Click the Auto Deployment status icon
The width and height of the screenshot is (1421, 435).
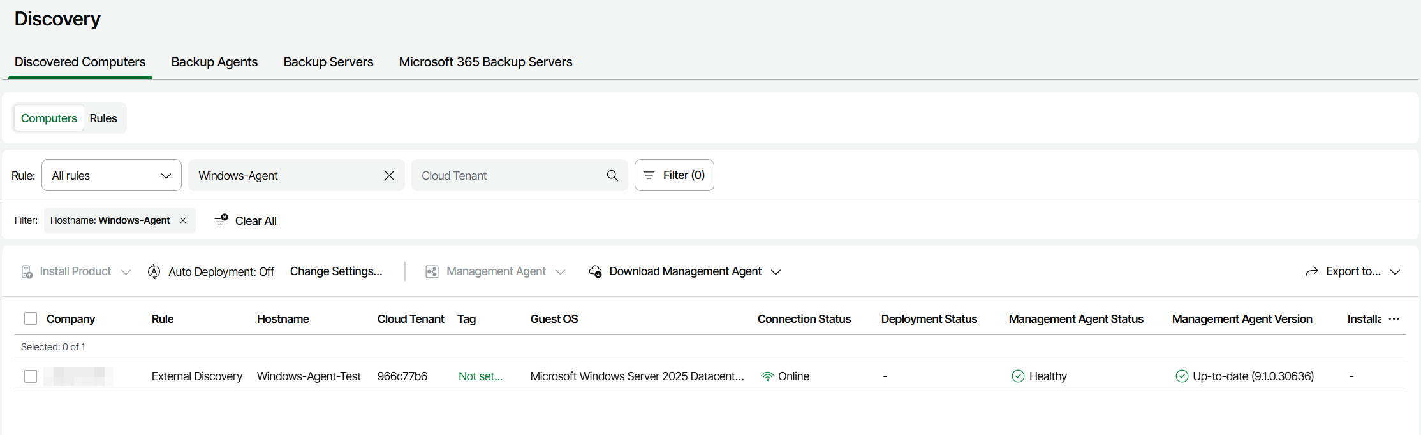(x=154, y=272)
